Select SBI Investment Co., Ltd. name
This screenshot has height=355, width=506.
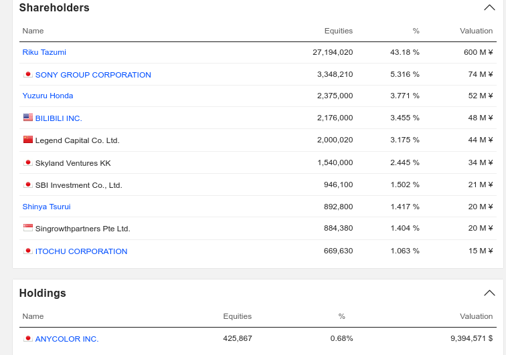tap(79, 185)
